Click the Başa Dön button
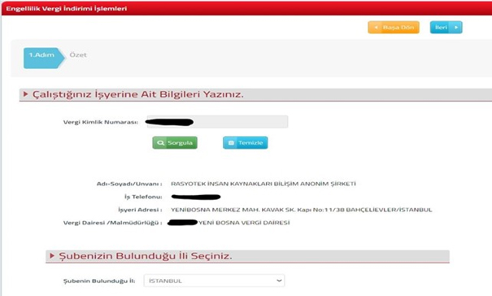 click(394, 28)
